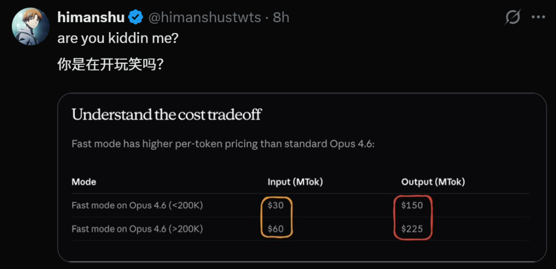Click the $30 input price value

[276, 205]
